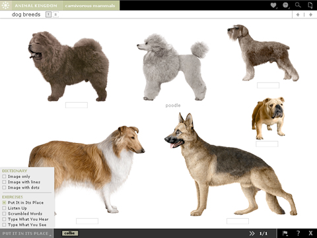Open the home sun icon
This screenshot has width=317, height=238.
[5, 5]
